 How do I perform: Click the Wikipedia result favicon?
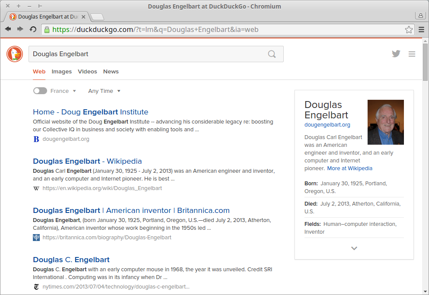pyautogui.click(x=36, y=188)
